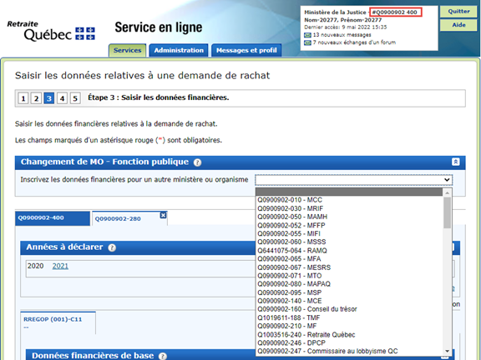Choose Q0900902-140 - MCE option

tap(349, 301)
